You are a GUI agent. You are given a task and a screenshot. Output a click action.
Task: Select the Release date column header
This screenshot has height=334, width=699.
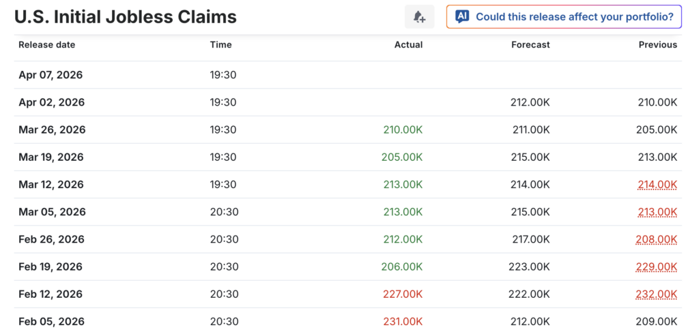[x=47, y=44]
